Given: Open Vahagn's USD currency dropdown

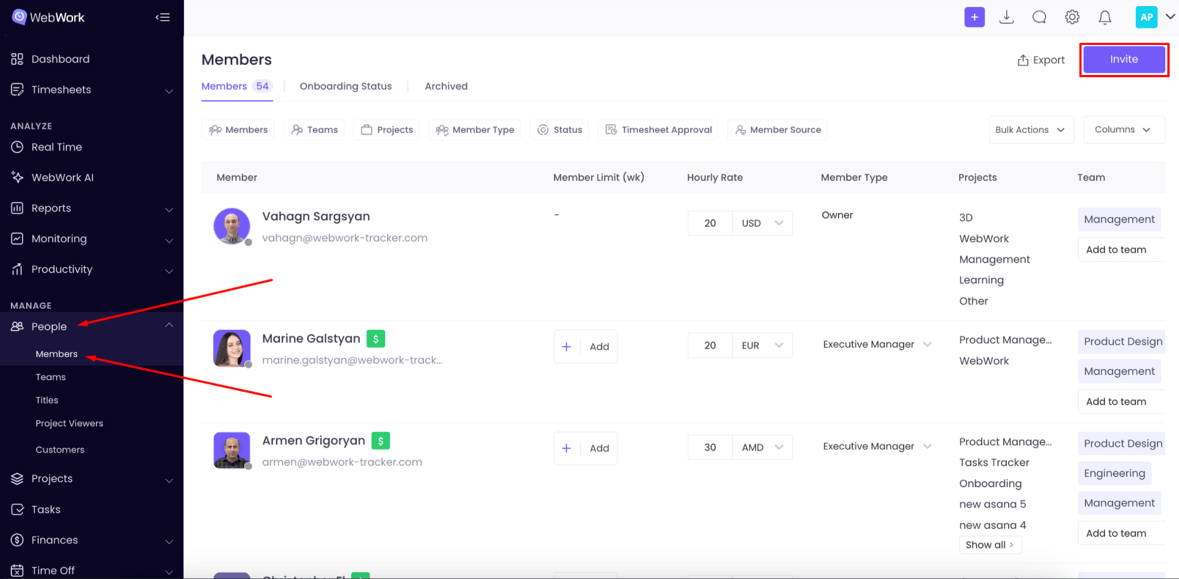Looking at the screenshot, I should pyautogui.click(x=762, y=223).
